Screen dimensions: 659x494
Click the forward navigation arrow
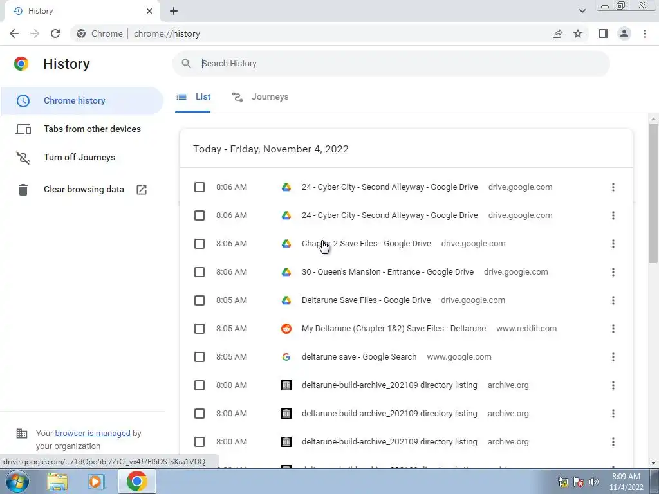tap(35, 33)
